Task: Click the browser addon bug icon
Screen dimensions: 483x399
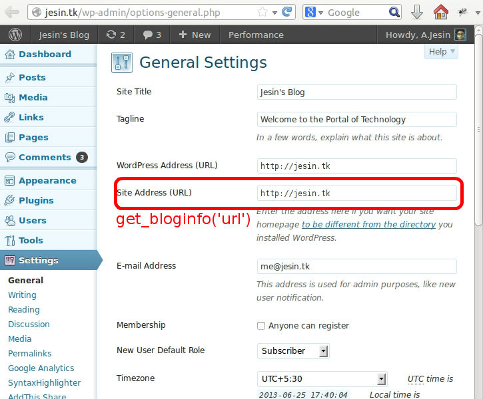Action: click(462, 12)
